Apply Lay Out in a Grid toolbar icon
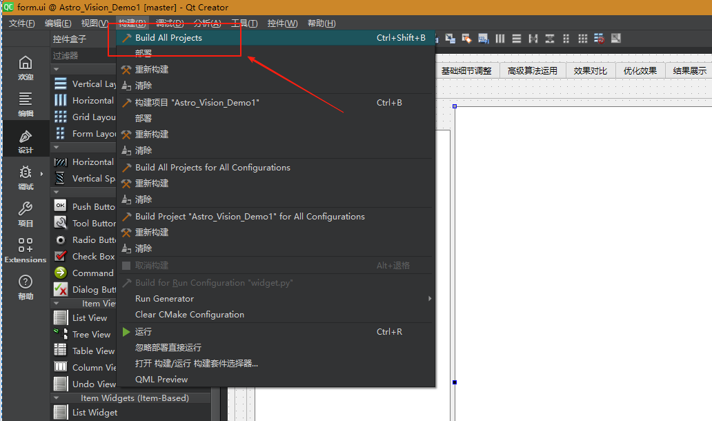This screenshot has height=421, width=712. click(582, 39)
